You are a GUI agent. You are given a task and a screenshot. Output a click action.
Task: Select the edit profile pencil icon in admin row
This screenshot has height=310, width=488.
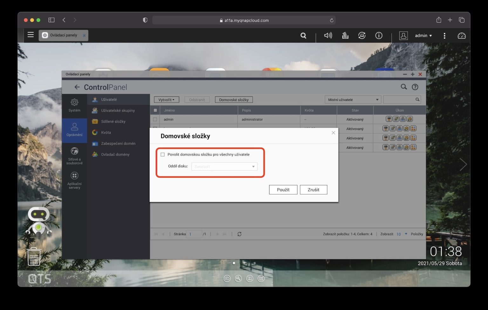click(x=396, y=119)
